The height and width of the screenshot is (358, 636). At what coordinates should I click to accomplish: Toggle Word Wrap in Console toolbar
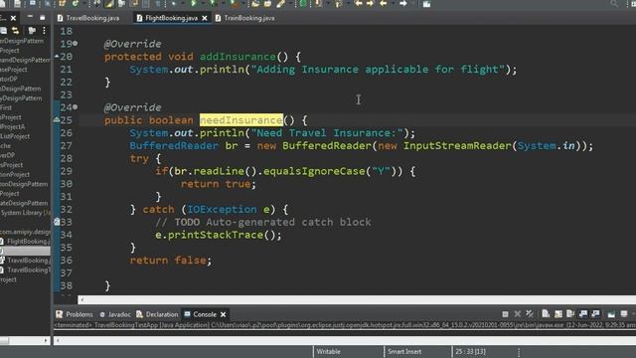(570, 314)
